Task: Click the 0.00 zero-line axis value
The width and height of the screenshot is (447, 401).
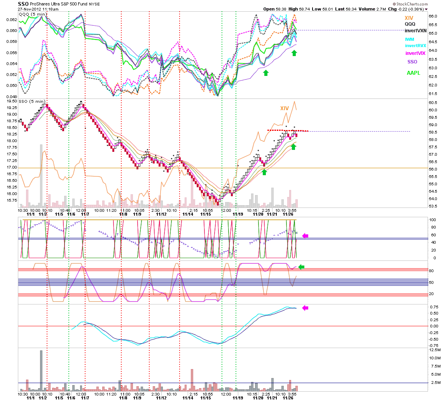Action: (434, 326)
